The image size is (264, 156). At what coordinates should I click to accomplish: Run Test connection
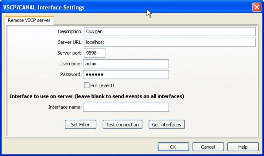(x=122, y=125)
